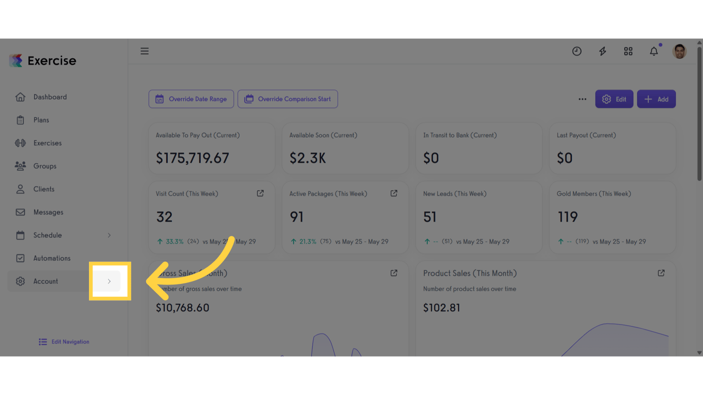This screenshot has width=703, height=395.
Task: Open the three-dots more options menu
Action: pyautogui.click(x=582, y=99)
